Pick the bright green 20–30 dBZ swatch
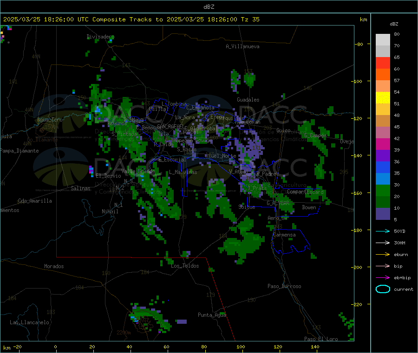The width and height of the screenshot is (418, 353). pos(383,191)
